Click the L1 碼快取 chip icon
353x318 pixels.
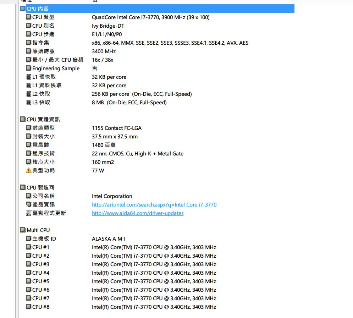click(29, 77)
